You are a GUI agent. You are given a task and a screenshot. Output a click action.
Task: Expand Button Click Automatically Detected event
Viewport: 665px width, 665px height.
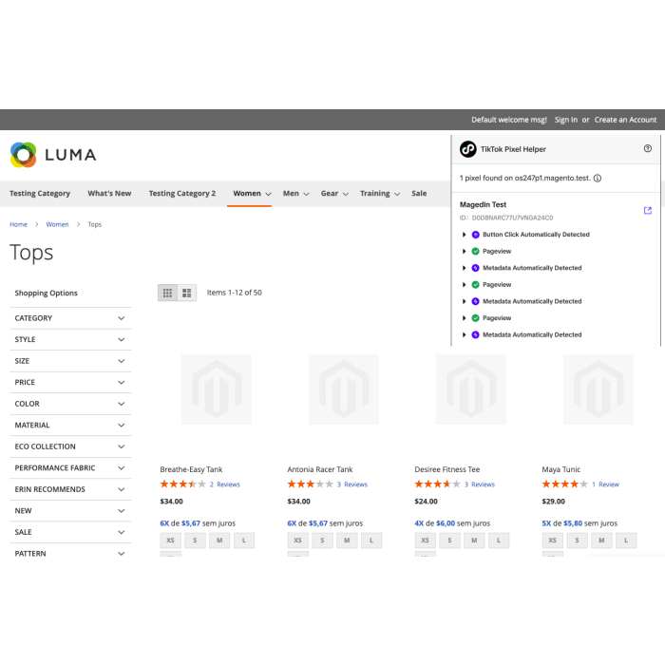coord(464,235)
